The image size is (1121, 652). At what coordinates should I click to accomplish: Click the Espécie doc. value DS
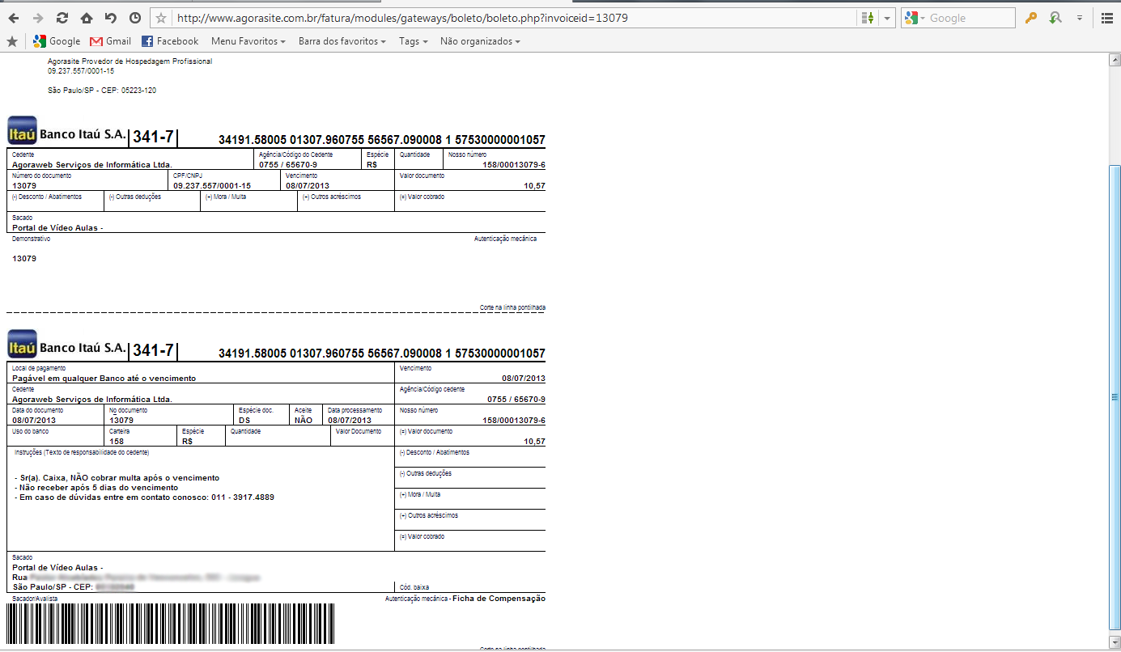click(244, 420)
